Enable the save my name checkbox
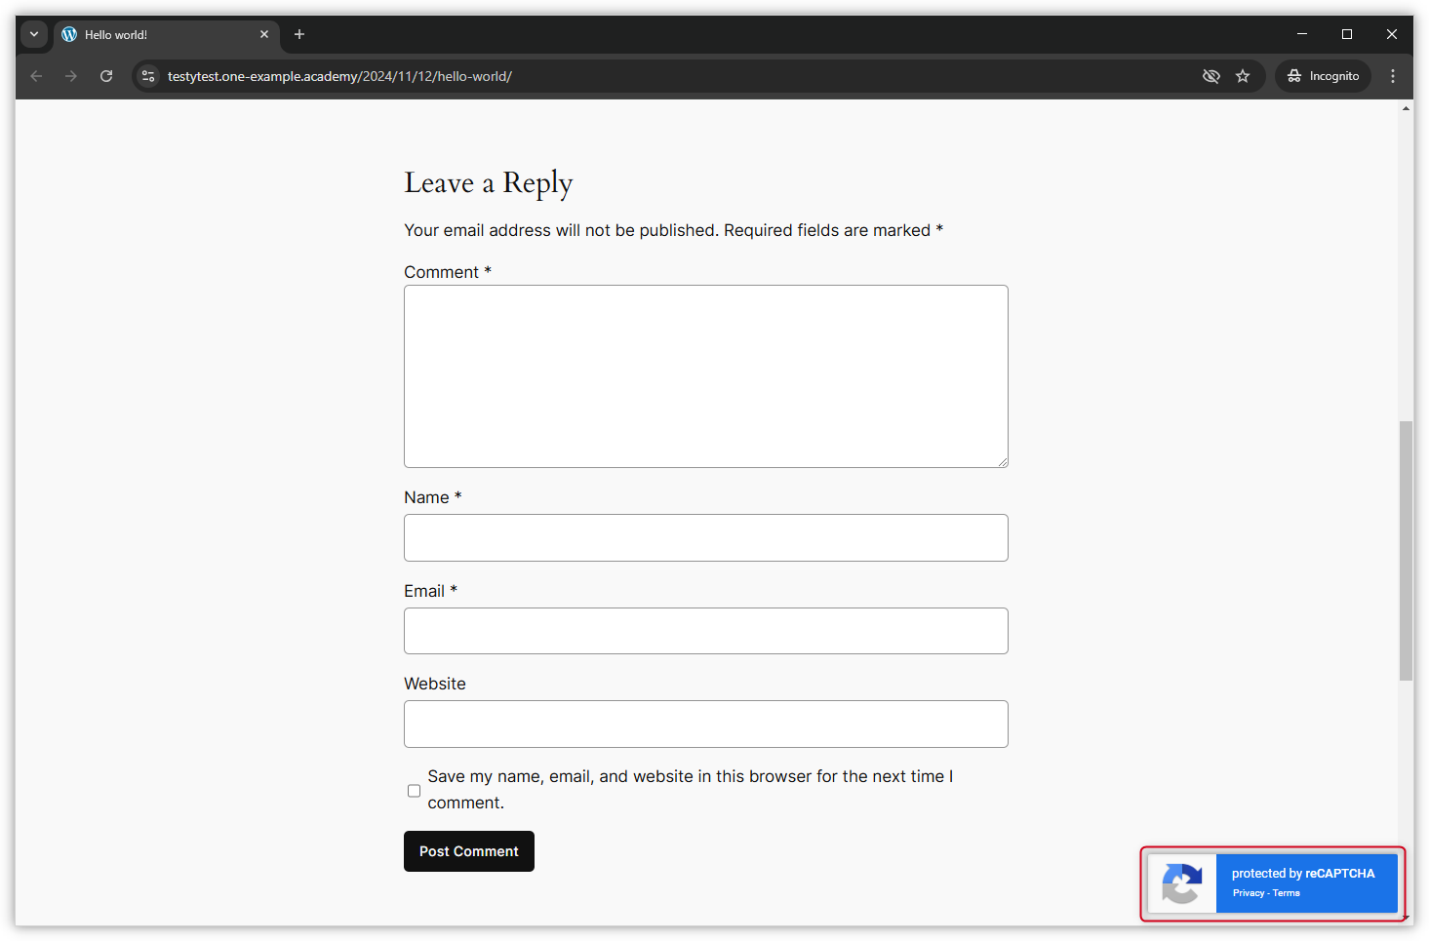 click(x=414, y=790)
